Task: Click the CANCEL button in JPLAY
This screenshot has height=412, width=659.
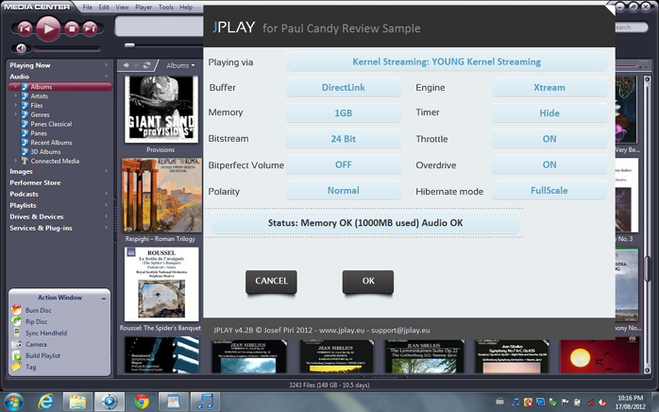Action: tap(271, 281)
